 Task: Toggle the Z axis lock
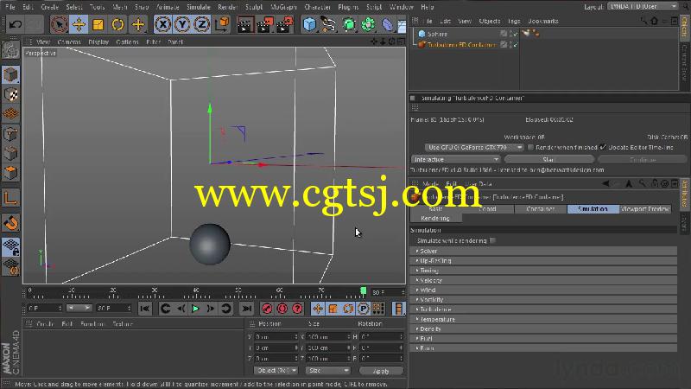201,24
